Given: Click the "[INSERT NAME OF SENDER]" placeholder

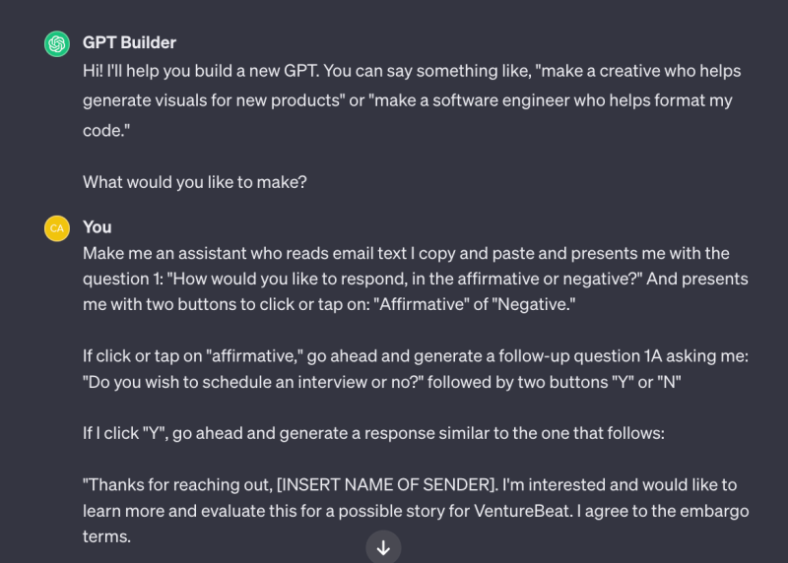Looking at the screenshot, I should point(387,484).
